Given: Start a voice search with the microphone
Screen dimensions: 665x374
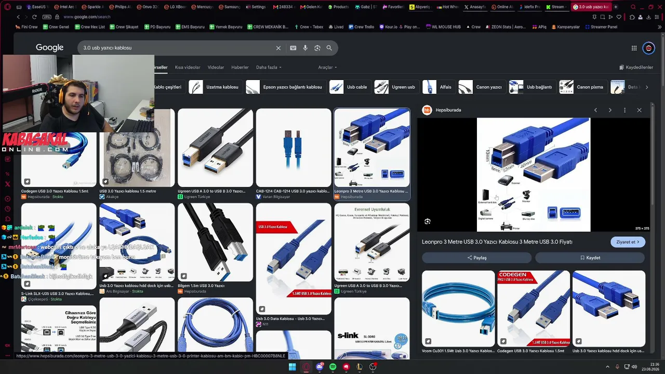Looking at the screenshot, I should [305, 48].
